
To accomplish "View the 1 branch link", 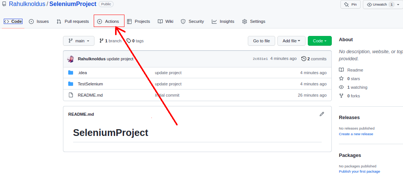I will 110,41.
